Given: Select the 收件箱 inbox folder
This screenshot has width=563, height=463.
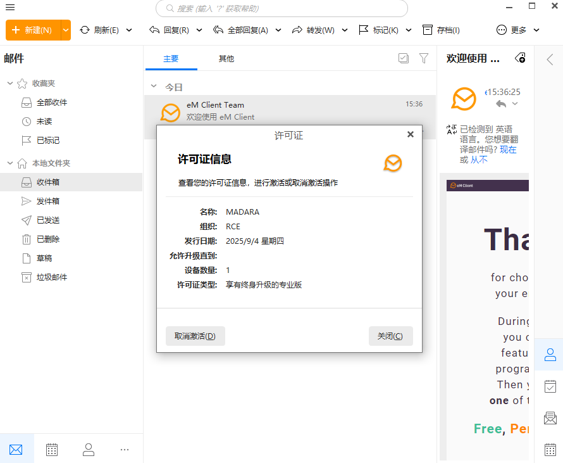Looking at the screenshot, I should coord(71,182).
